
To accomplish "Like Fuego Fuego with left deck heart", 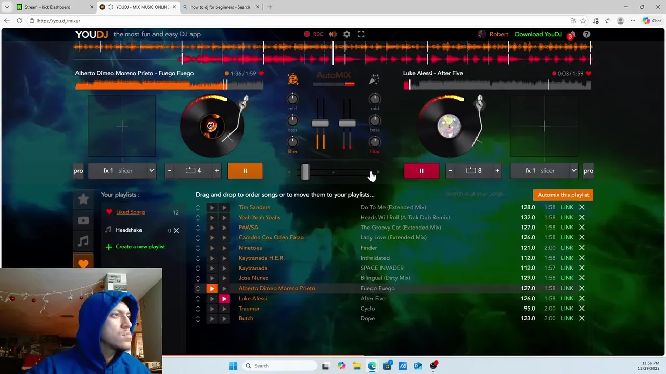I will coord(261,74).
